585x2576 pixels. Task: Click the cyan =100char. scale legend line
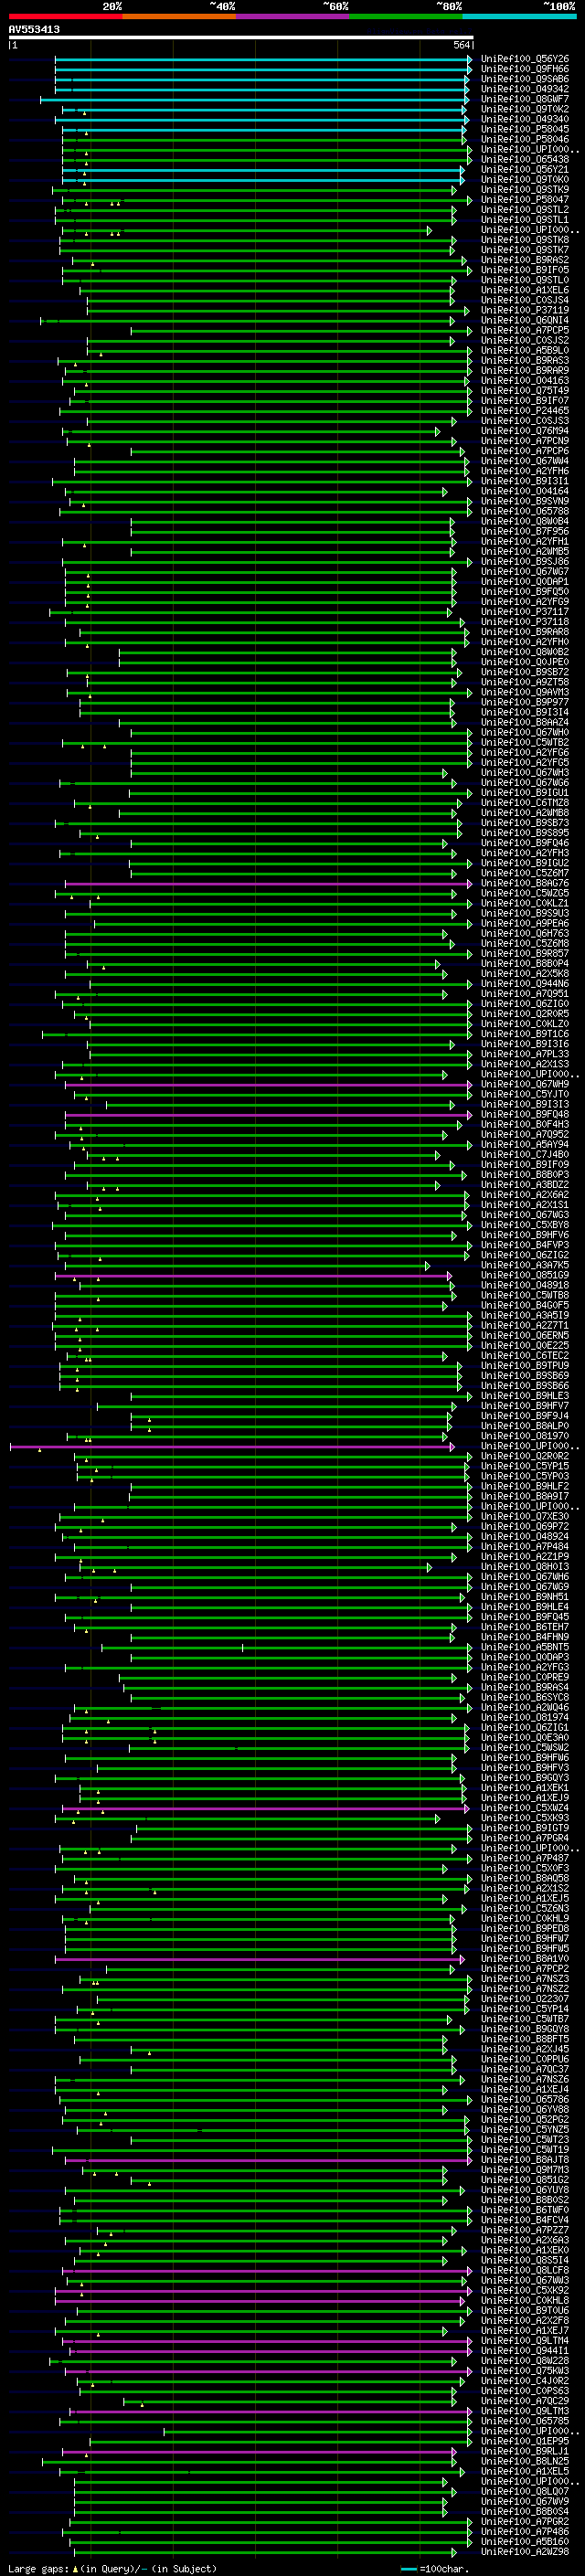coord(408,2569)
